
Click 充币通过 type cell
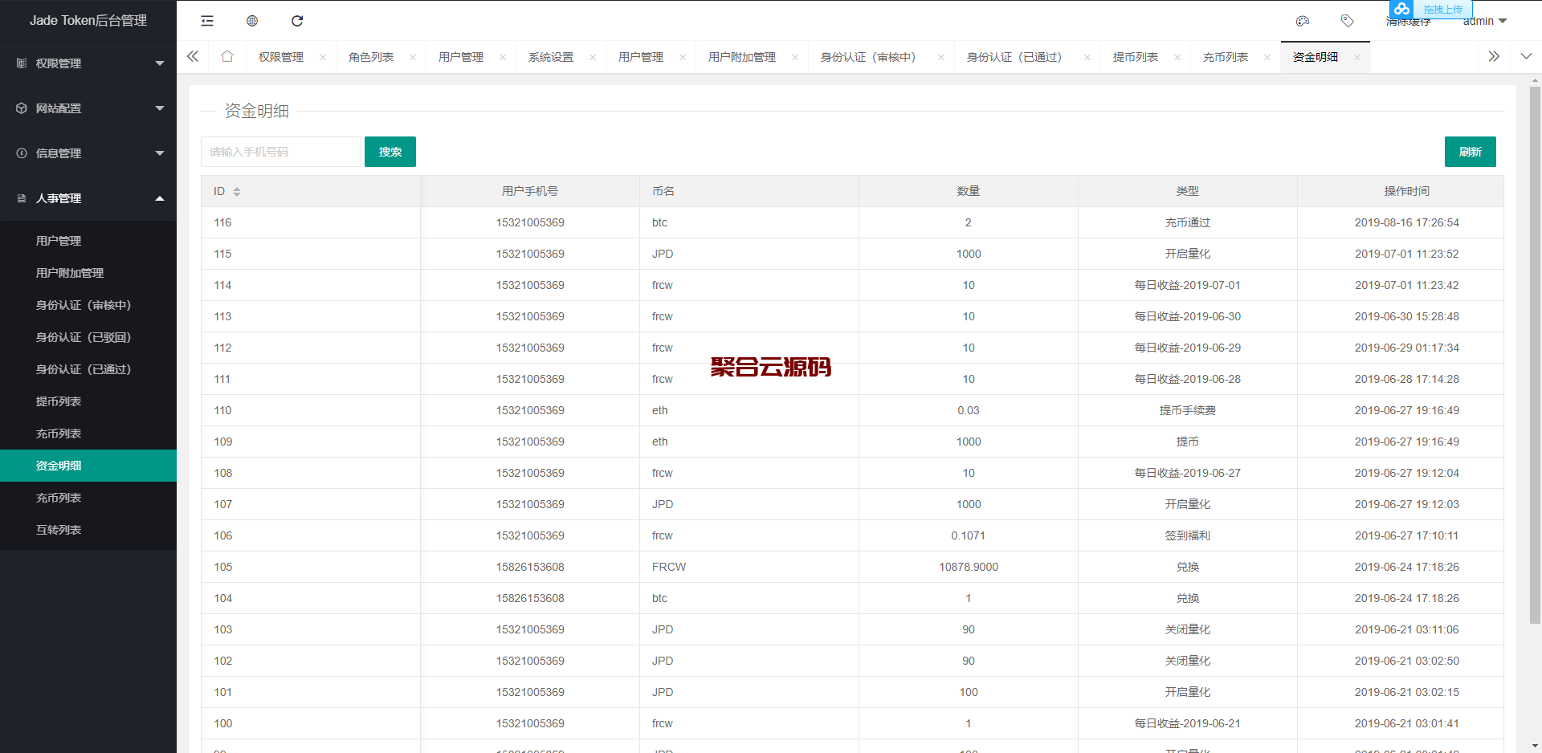[x=1188, y=222]
